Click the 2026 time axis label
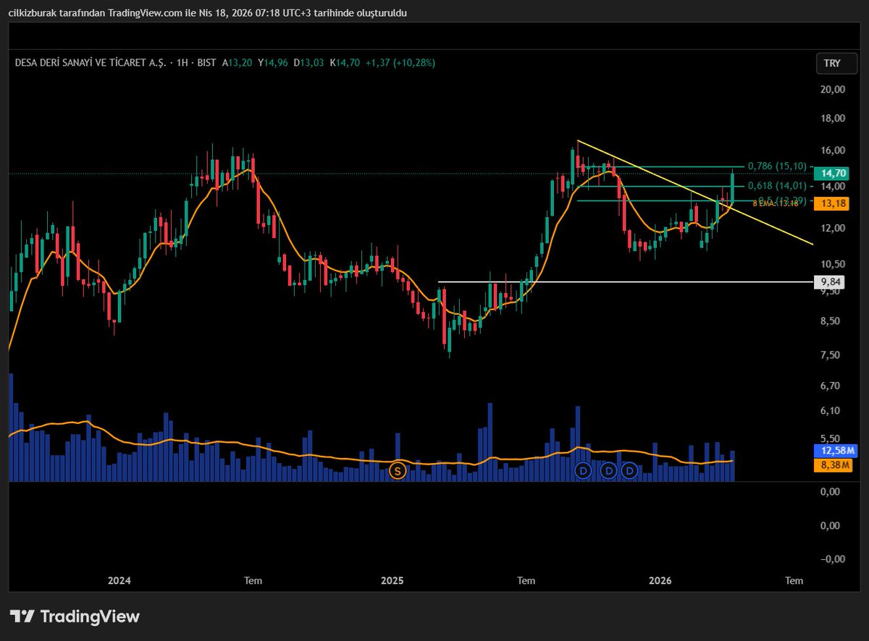The height and width of the screenshot is (641, 869). click(660, 580)
